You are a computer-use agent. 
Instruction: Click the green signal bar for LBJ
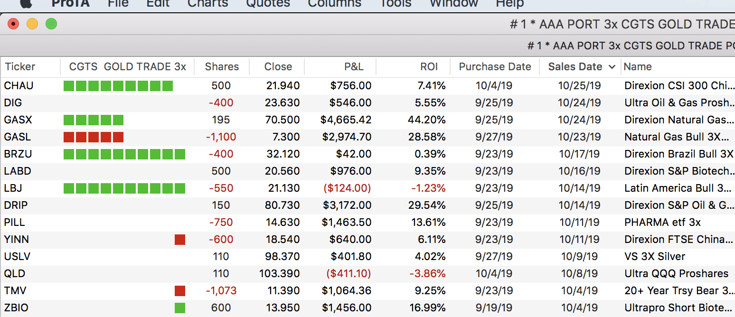pos(124,188)
